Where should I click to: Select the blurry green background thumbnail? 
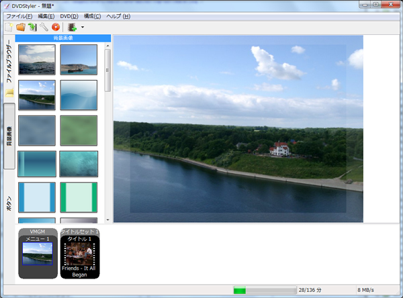[x=79, y=130]
